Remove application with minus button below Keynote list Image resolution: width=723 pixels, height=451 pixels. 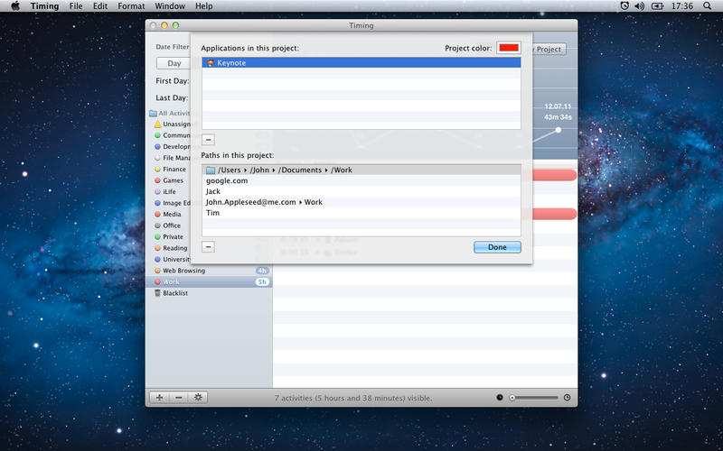click(208, 140)
